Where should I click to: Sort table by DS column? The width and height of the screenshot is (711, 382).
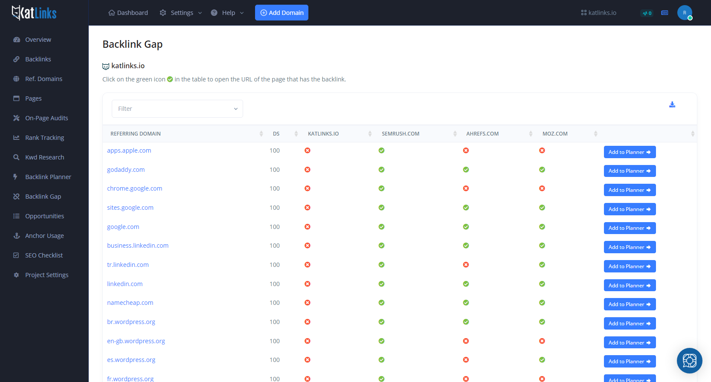[x=276, y=134]
